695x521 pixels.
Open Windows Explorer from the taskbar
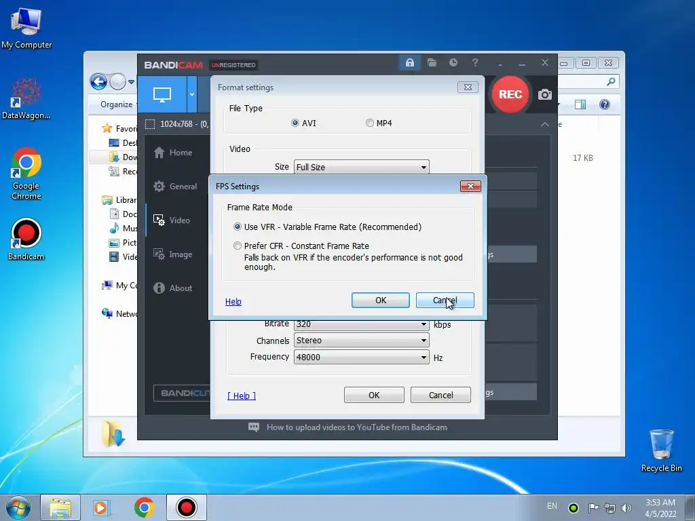point(60,507)
